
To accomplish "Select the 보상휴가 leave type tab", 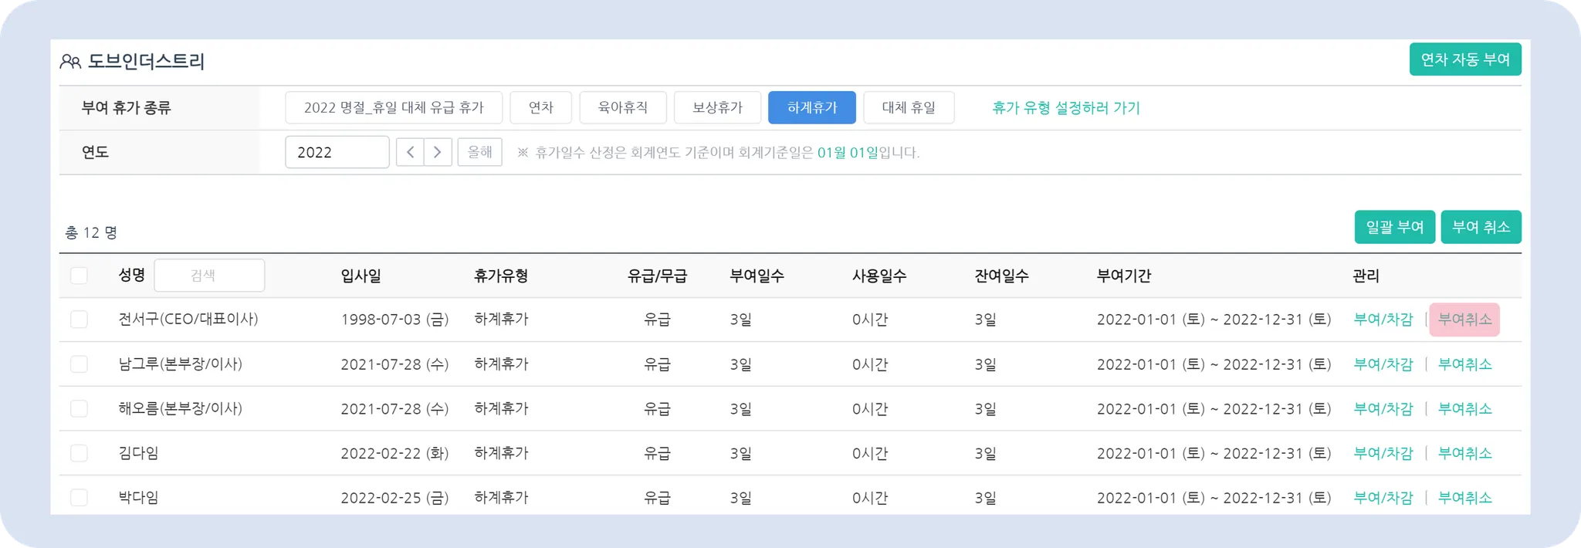I will pyautogui.click(x=717, y=107).
